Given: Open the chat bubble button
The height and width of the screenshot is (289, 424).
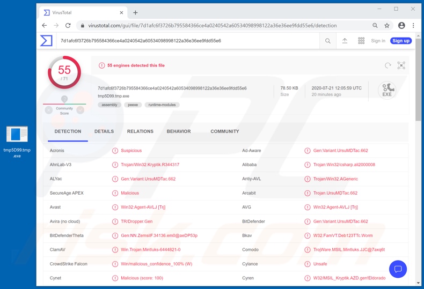Looking at the screenshot, I should [398, 269].
